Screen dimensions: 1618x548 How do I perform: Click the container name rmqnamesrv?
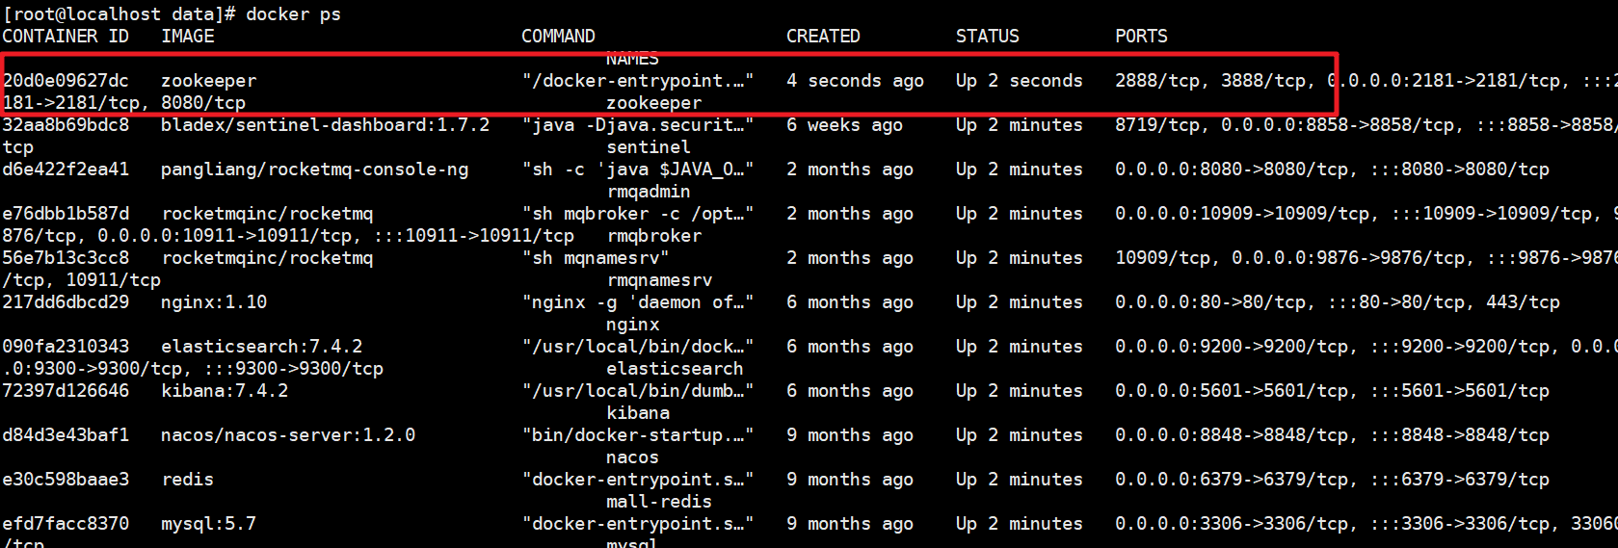point(659,280)
